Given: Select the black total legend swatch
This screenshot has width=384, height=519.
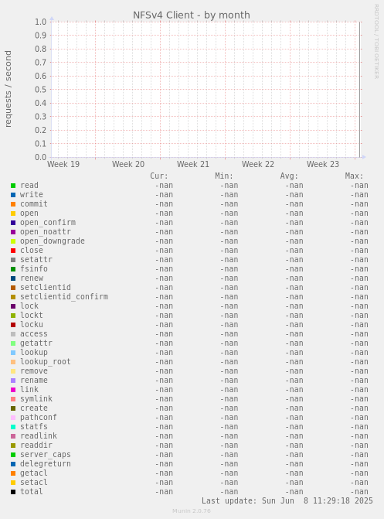Looking at the screenshot, I should click(13, 492).
